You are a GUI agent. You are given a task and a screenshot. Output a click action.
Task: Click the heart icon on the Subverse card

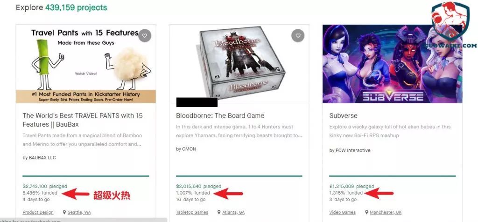click(451, 35)
